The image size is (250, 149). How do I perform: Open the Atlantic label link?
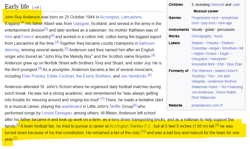point(197,43)
